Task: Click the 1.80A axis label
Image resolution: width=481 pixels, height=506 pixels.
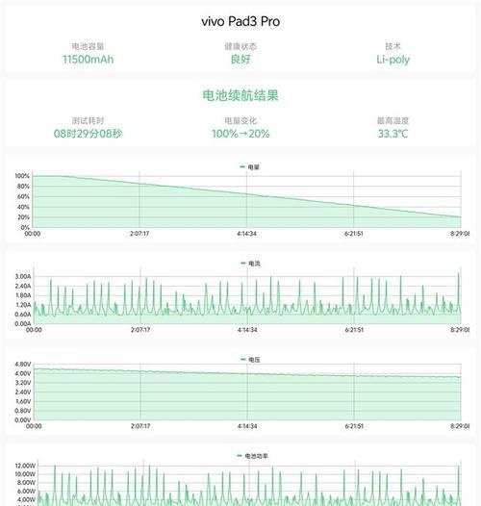Action: pos(23,295)
